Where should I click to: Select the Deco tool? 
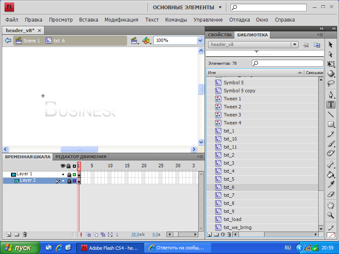pyautogui.click(x=331, y=153)
